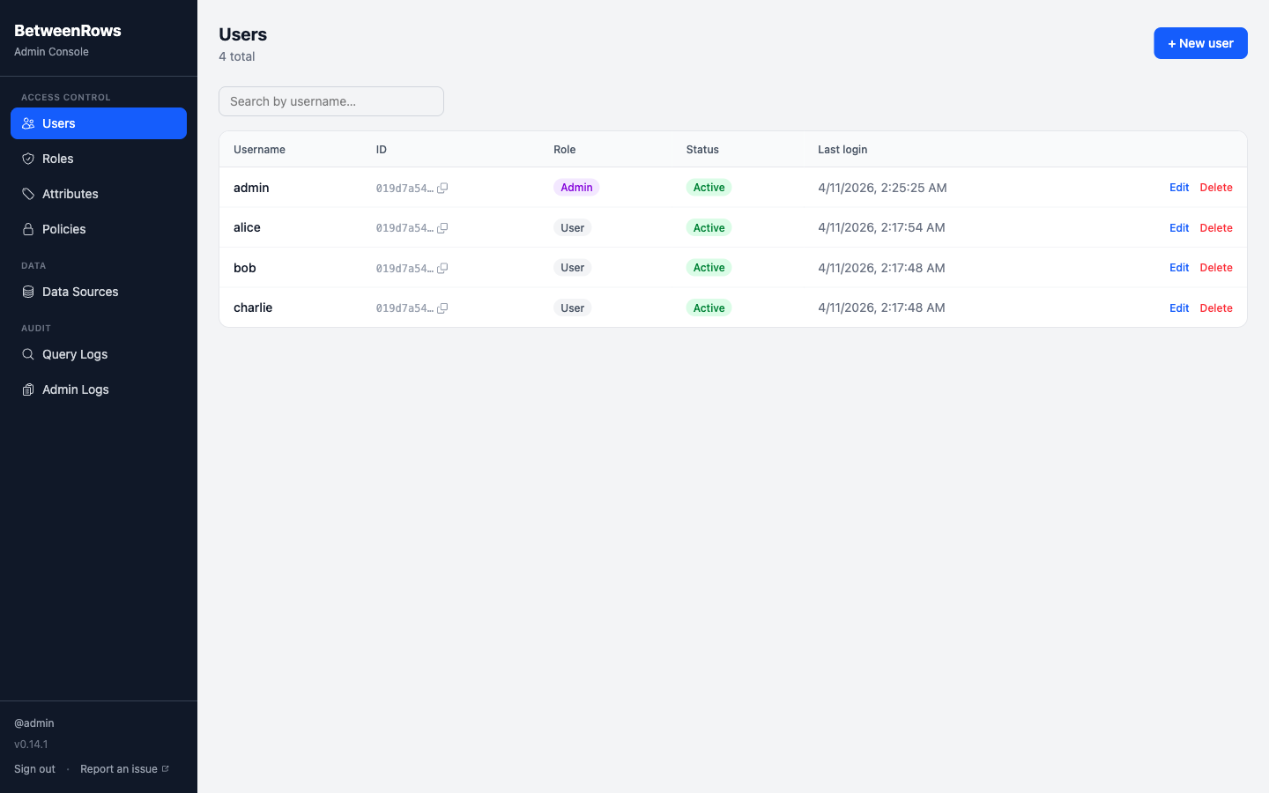Navigate to the Roles section
This screenshot has height=793, width=1269.
coord(56,159)
